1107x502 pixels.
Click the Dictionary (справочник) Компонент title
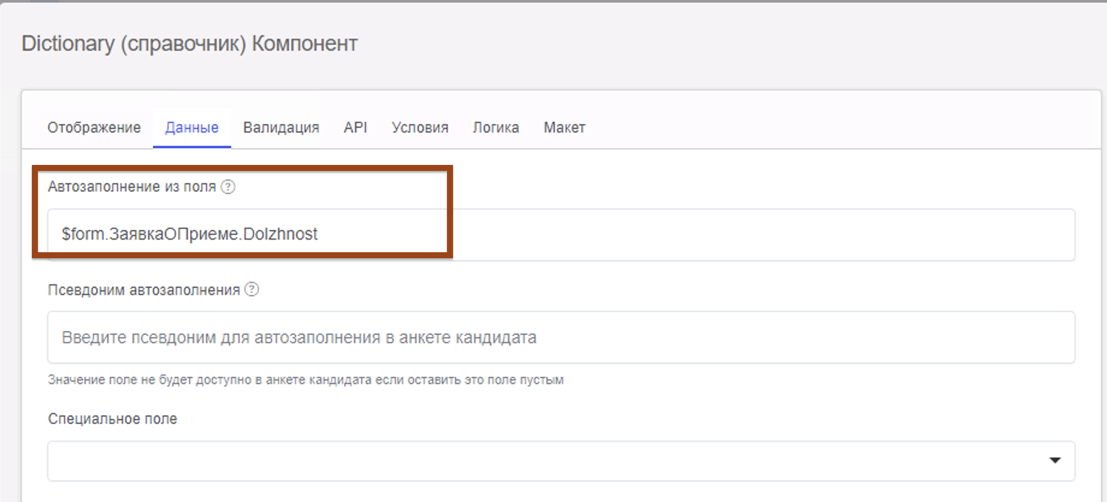190,43
